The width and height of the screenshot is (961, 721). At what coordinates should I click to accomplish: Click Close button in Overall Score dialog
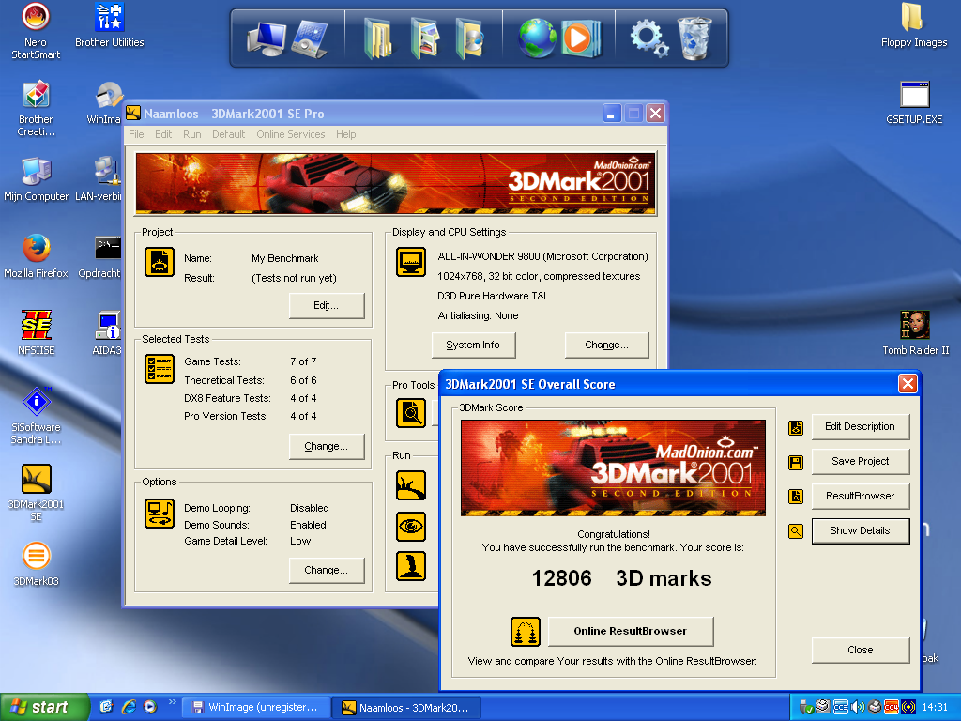(x=860, y=650)
